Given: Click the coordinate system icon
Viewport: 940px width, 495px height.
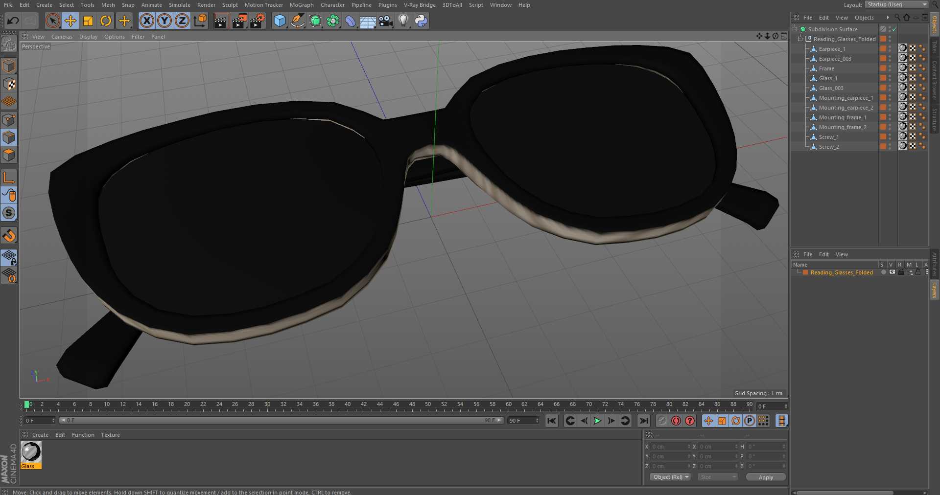Looking at the screenshot, I should pyautogui.click(x=200, y=21).
